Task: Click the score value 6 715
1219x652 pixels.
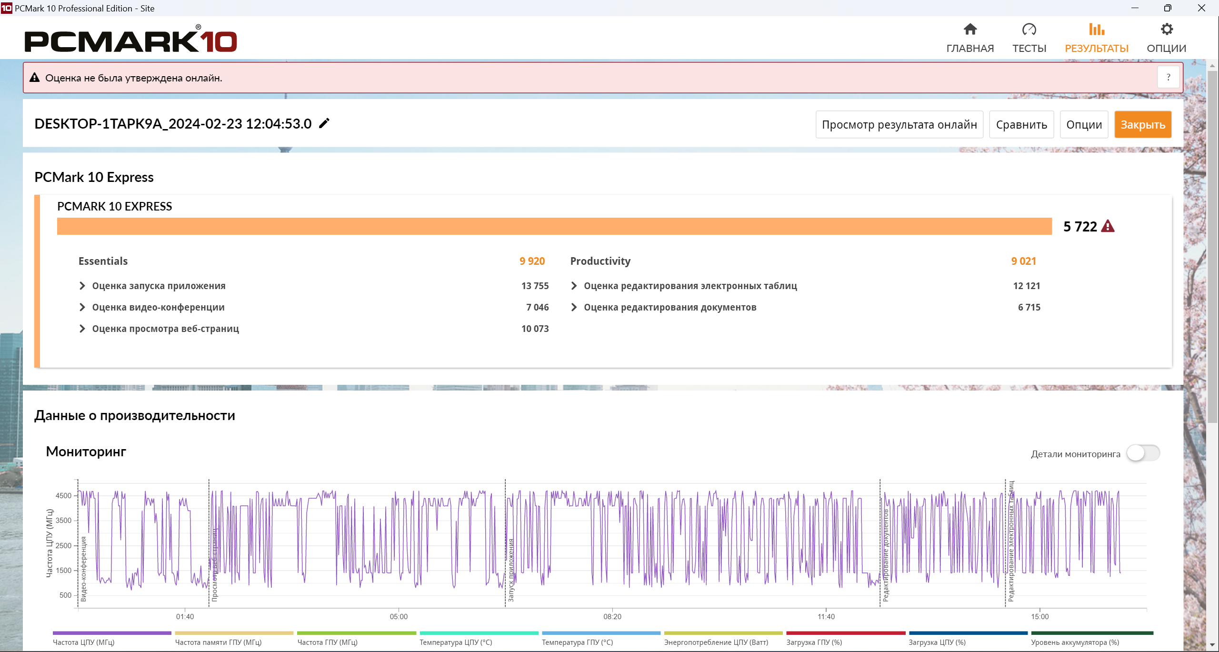Action: [x=1029, y=307]
